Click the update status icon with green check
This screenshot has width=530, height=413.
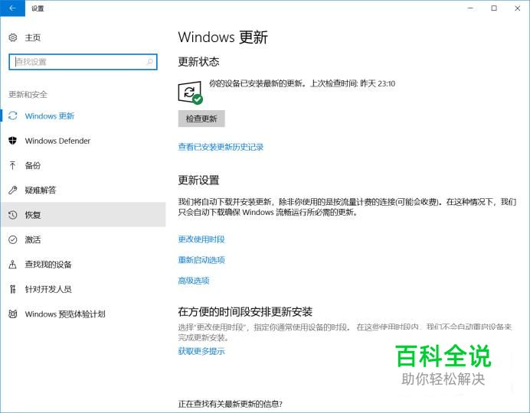190,93
